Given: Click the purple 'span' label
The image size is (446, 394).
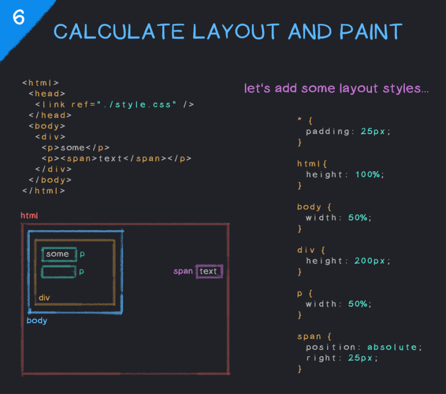Looking at the screenshot, I should (x=183, y=271).
